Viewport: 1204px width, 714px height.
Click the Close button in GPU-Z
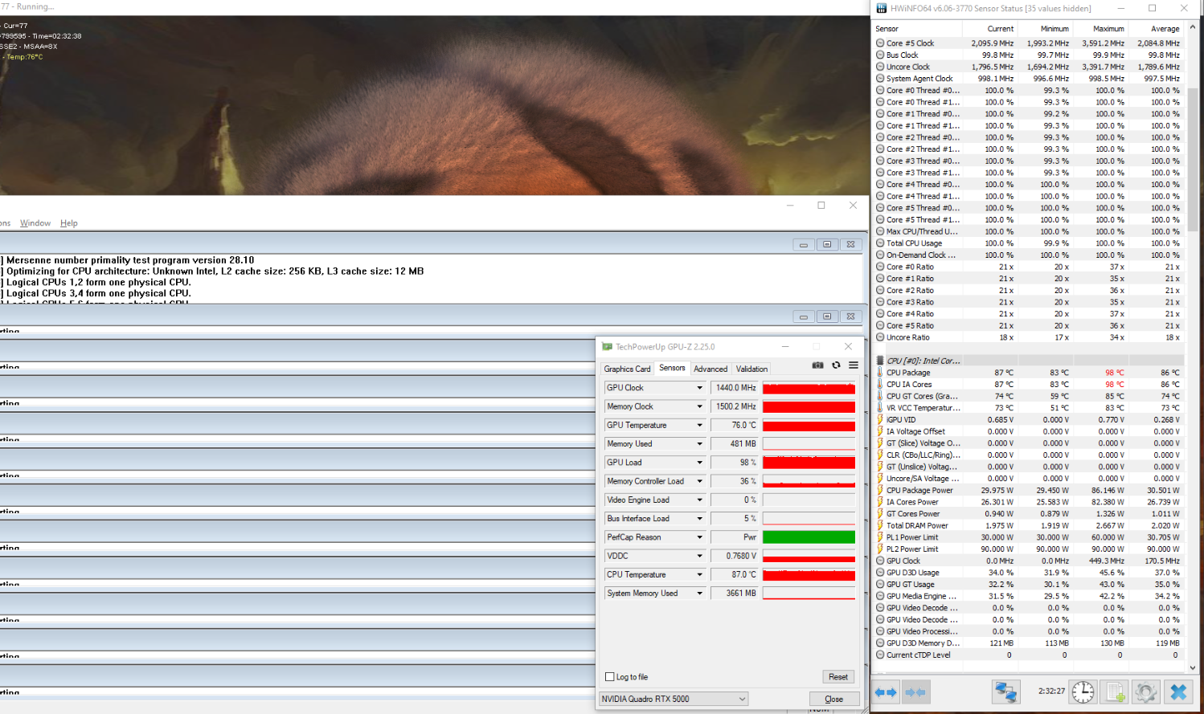pos(834,699)
